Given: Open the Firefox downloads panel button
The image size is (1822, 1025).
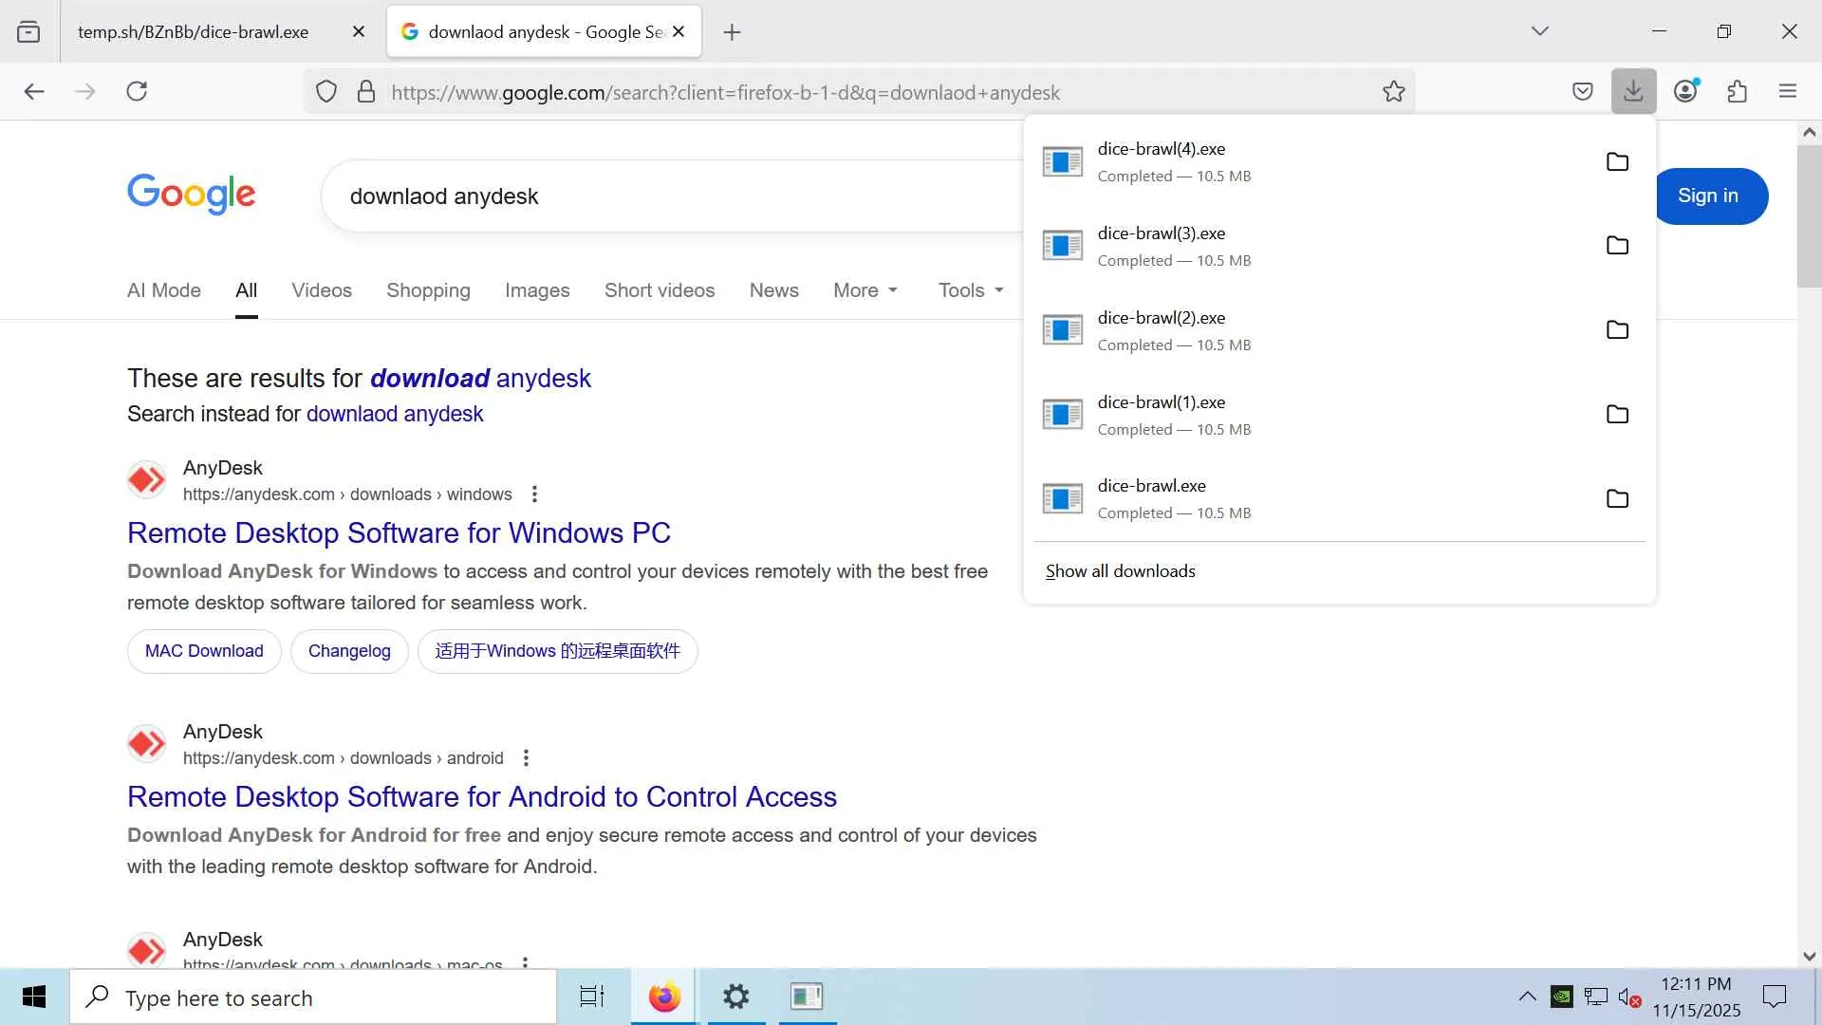Looking at the screenshot, I should pyautogui.click(x=1633, y=91).
